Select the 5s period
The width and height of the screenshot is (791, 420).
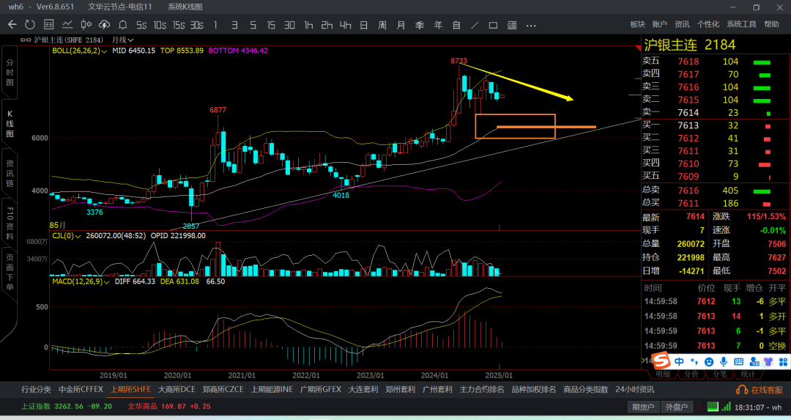click(141, 25)
